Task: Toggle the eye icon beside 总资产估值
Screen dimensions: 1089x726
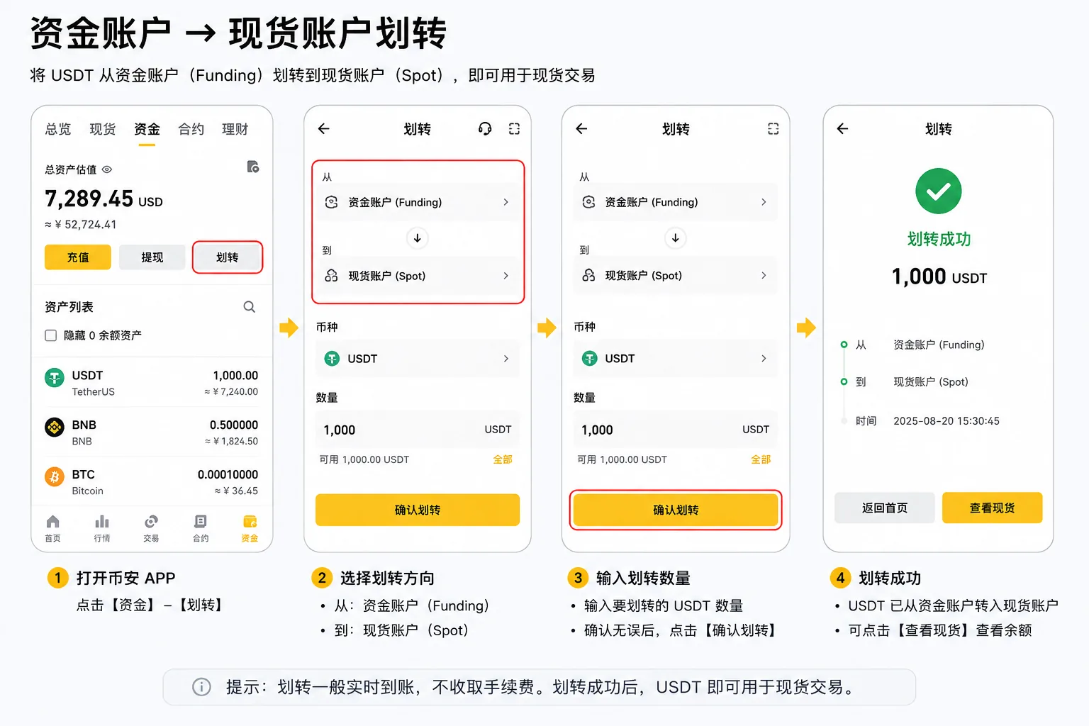Action: pos(107,169)
